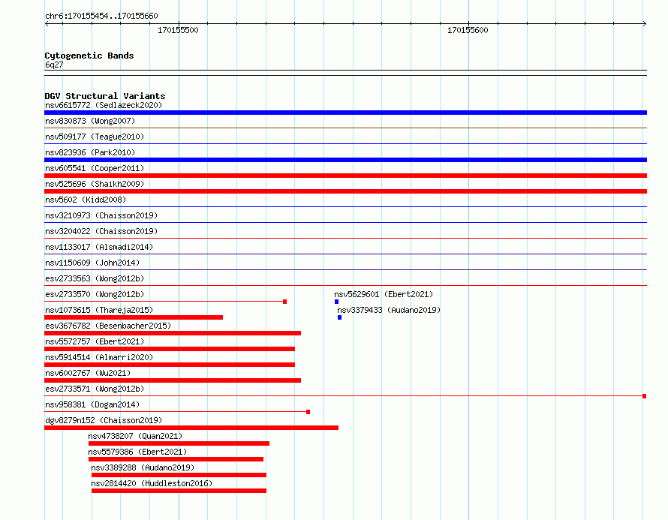Select nsv1073615 (Thareja2015) label
This screenshot has width=668, height=520.
tap(99, 310)
